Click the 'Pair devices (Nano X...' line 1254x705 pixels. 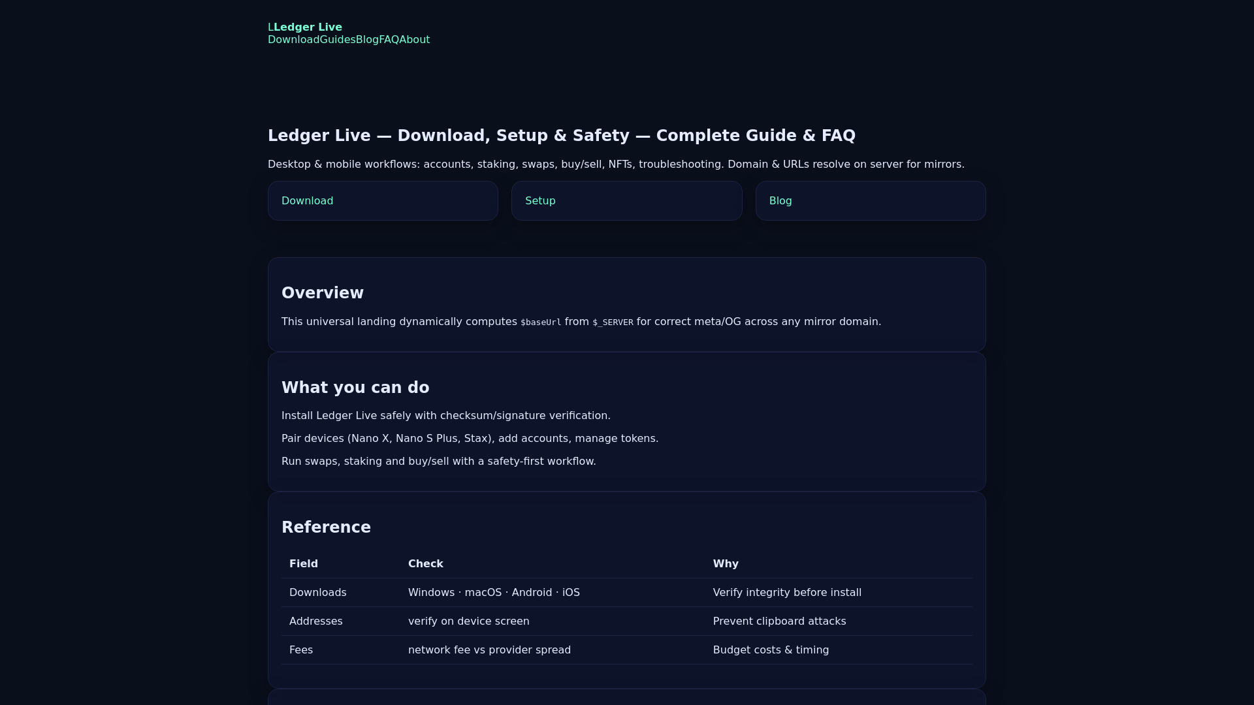470,438
